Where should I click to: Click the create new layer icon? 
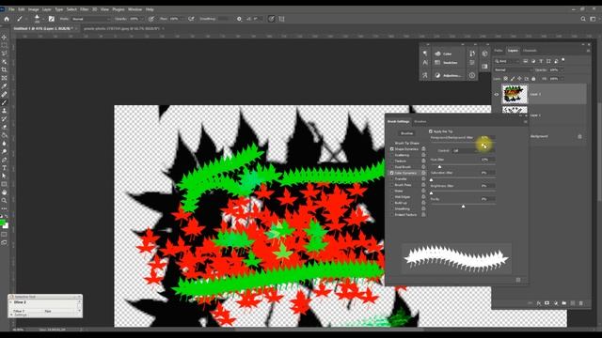(573, 303)
